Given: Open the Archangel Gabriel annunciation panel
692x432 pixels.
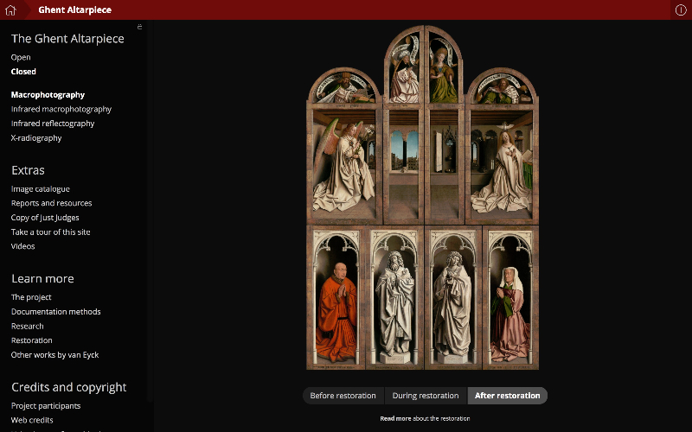Looking at the screenshot, I should (x=344, y=163).
